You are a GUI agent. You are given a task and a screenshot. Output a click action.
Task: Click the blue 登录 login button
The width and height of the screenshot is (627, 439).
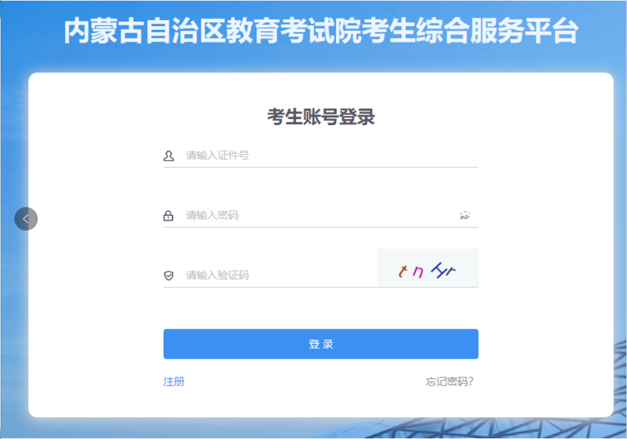(x=321, y=344)
